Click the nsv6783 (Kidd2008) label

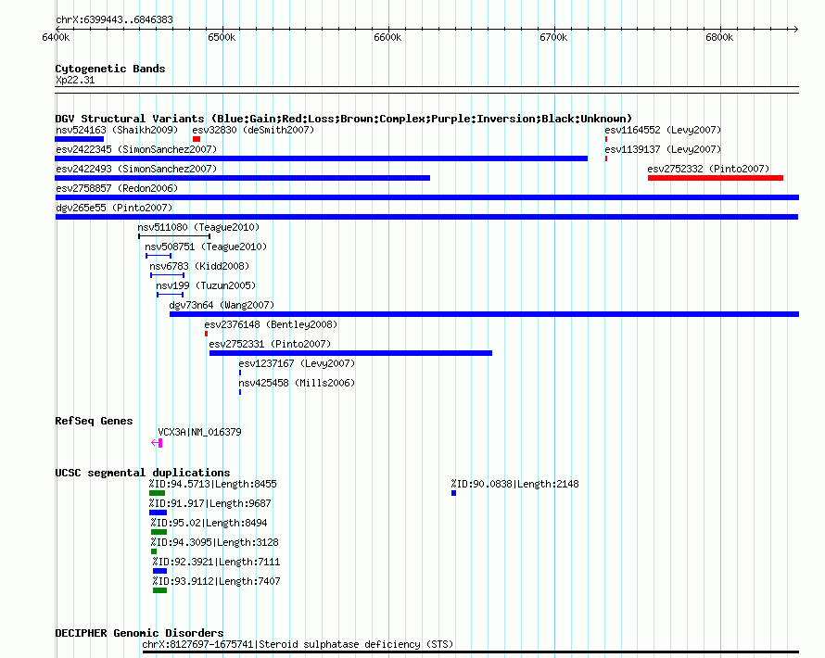point(199,266)
